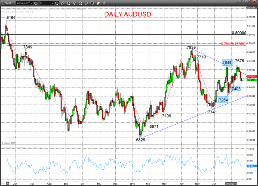
Task: Click the .8164 high price annotation
Action: (x=10, y=18)
